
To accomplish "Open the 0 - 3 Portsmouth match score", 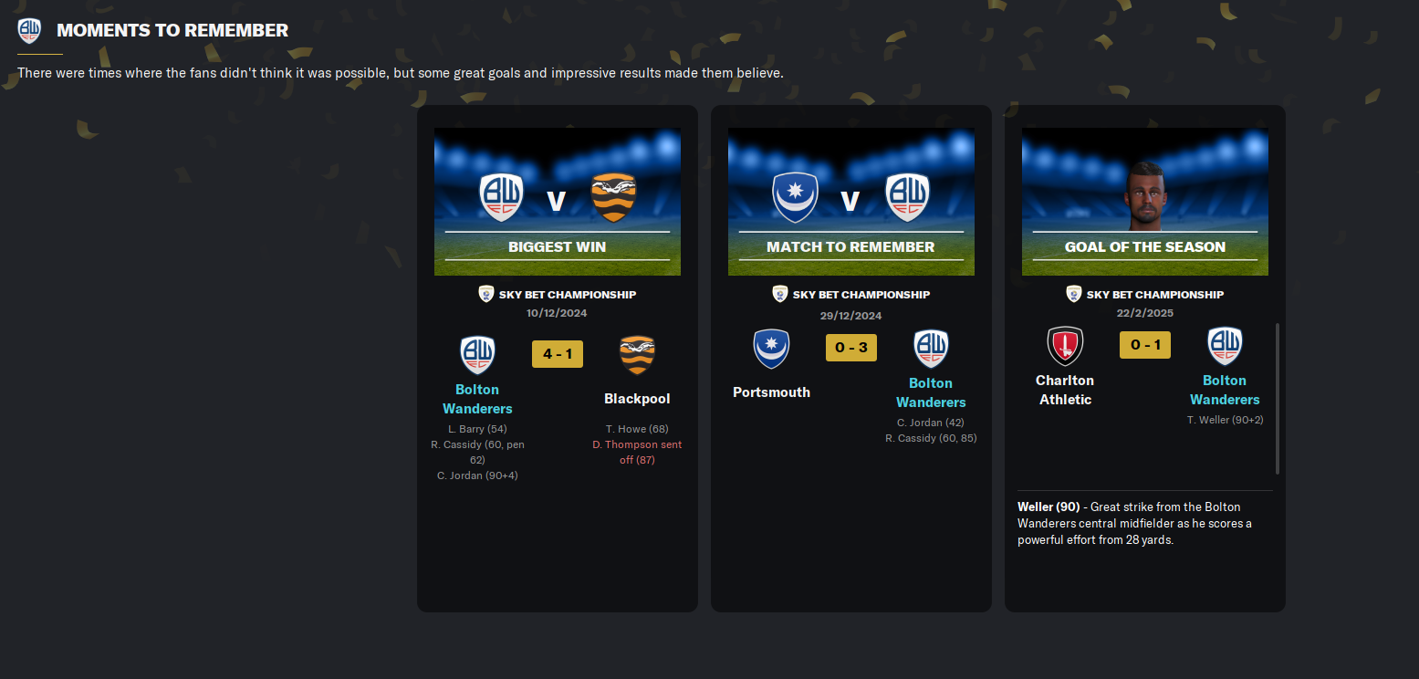I will pyautogui.click(x=850, y=348).
